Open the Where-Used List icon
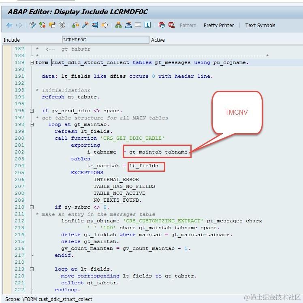 [105, 25]
